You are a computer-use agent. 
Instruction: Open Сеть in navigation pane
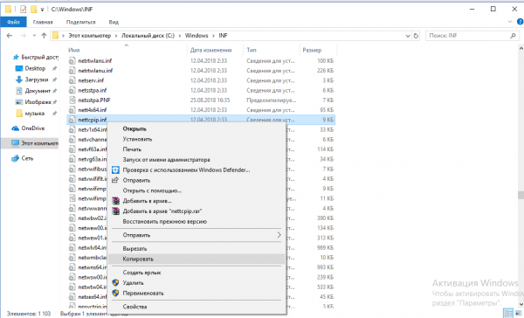pos(27,158)
